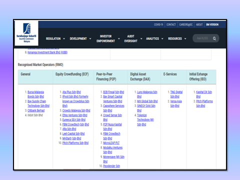
Task: Open Tokenize Technology (M) Sdn Bhd link
Action: [145, 120]
